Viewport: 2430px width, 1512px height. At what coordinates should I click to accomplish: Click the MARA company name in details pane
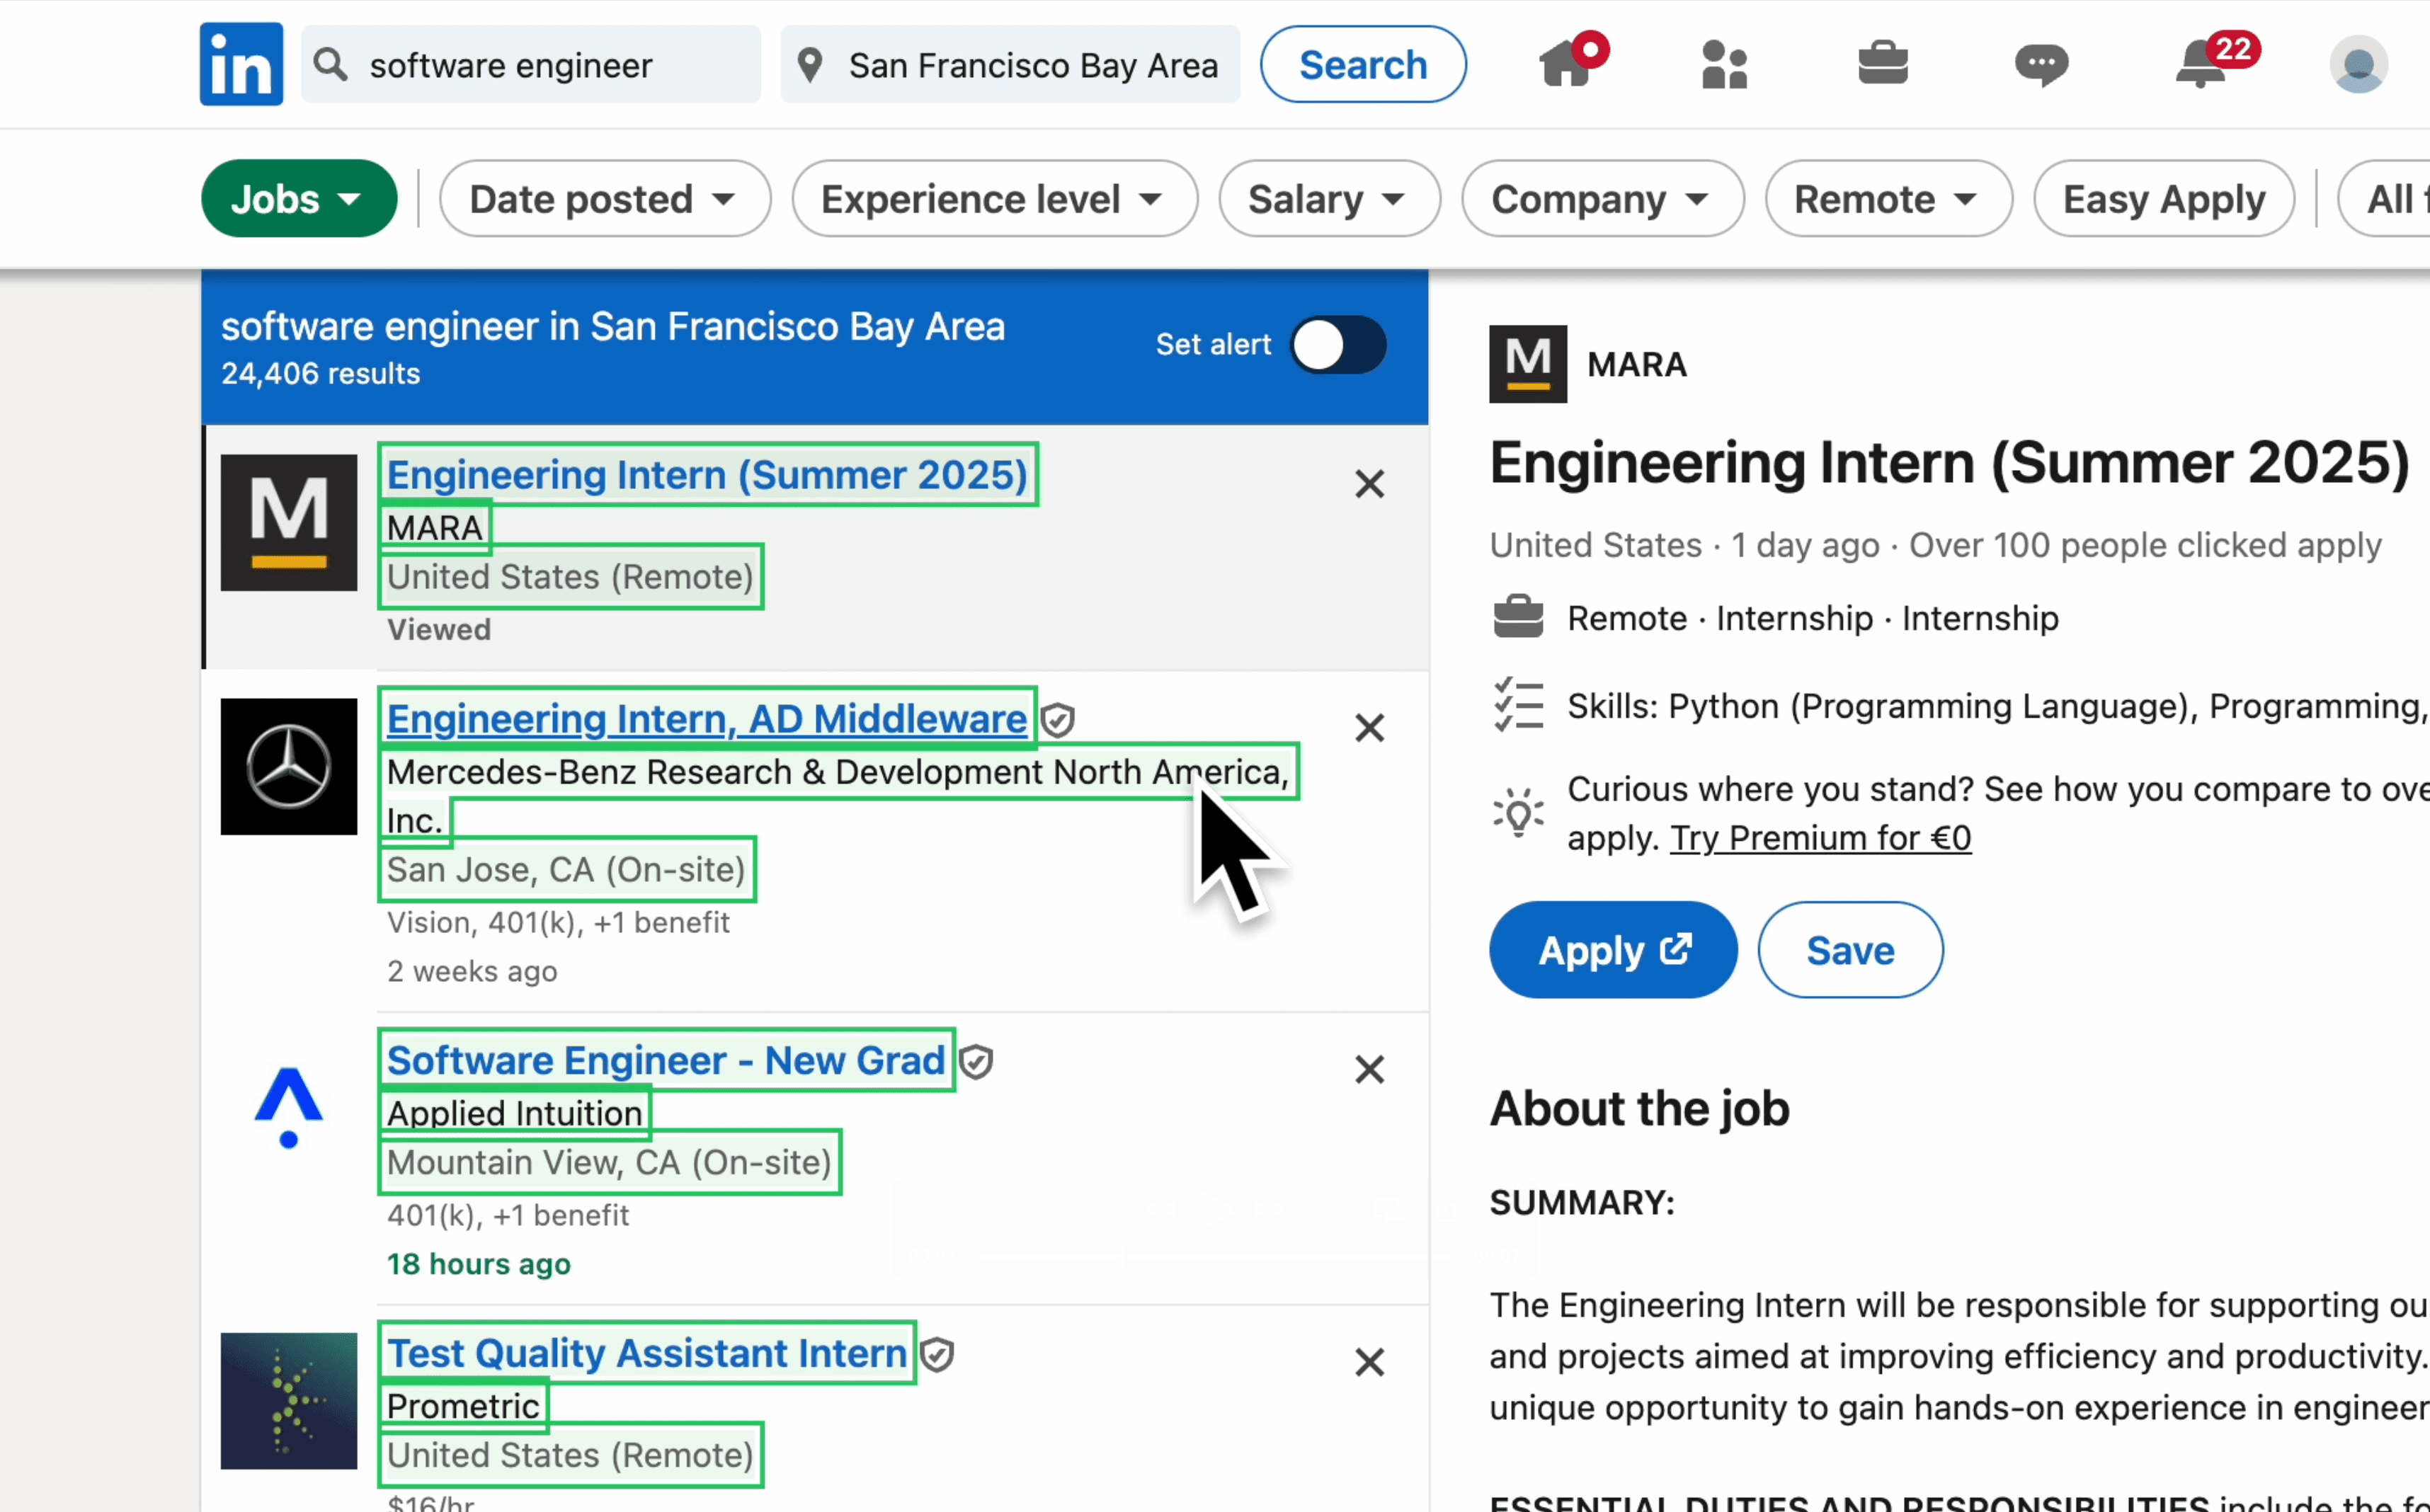pyautogui.click(x=1636, y=364)
